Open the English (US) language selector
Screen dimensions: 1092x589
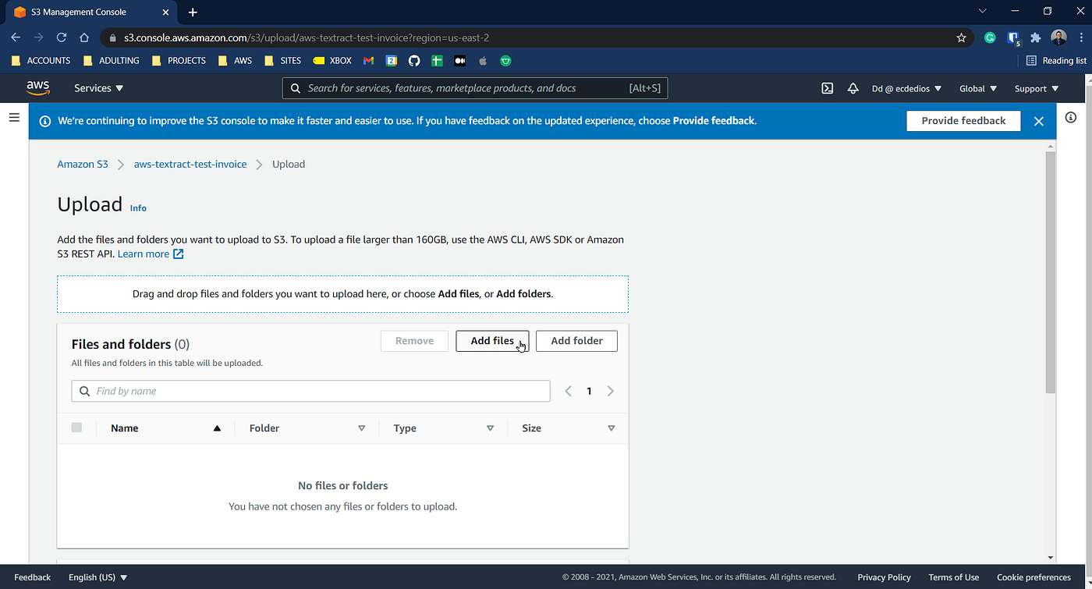97,577
